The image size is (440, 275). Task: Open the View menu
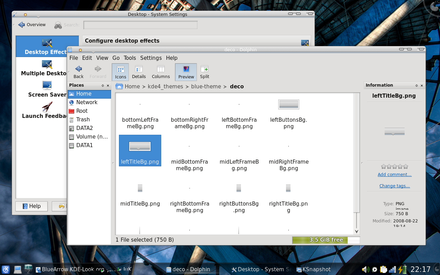pyautogui.click(x=102, y=58)
